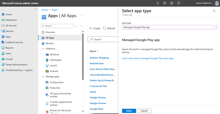Collapse the left navigation sidebar
220x114 pixels.
point(36,9)
